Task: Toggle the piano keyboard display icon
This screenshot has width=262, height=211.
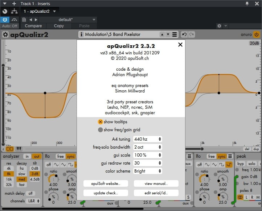Action: pos(19,149)
